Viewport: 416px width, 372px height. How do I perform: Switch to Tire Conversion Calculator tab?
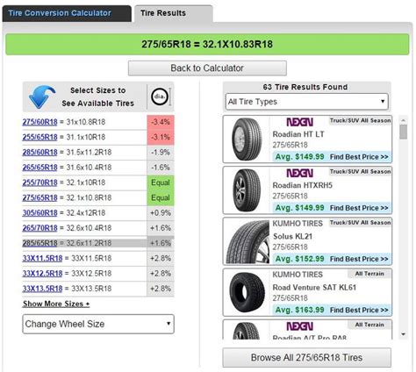click(67, 13)
